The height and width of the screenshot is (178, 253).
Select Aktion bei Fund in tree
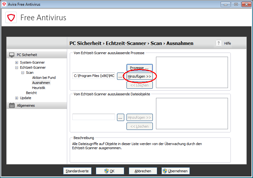point(44,78)
